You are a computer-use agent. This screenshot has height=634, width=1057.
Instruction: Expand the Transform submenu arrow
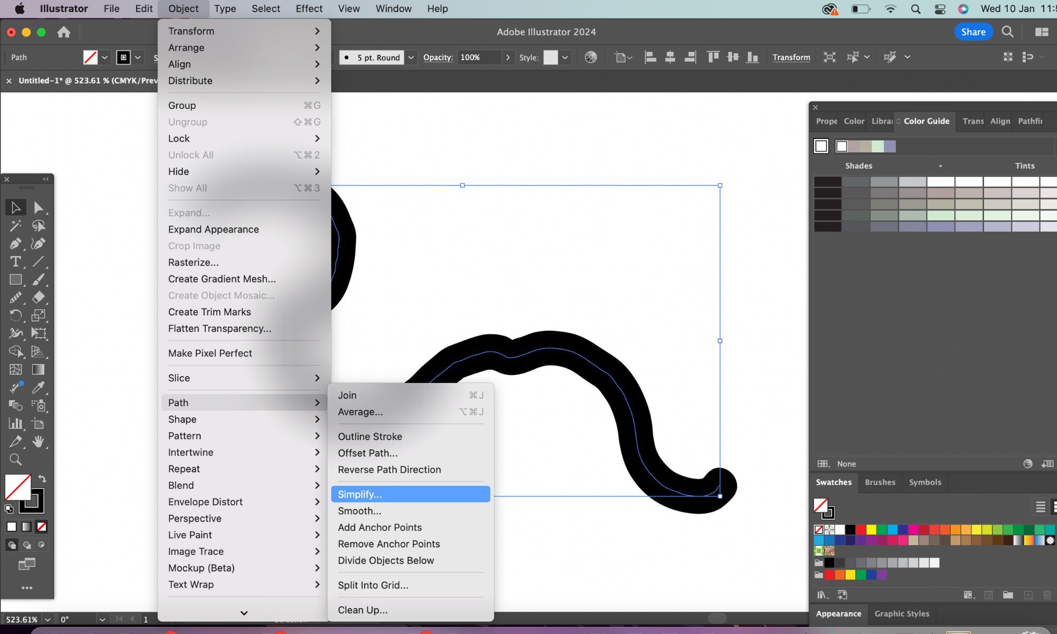tap(317, 31)
